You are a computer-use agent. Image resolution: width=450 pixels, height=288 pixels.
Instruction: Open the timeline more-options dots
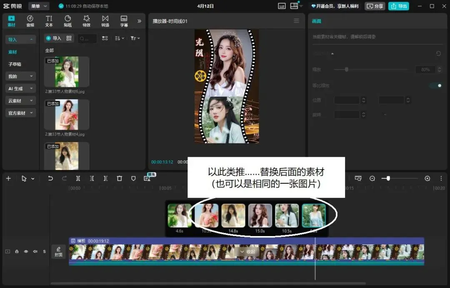click(x=441, y=178)
